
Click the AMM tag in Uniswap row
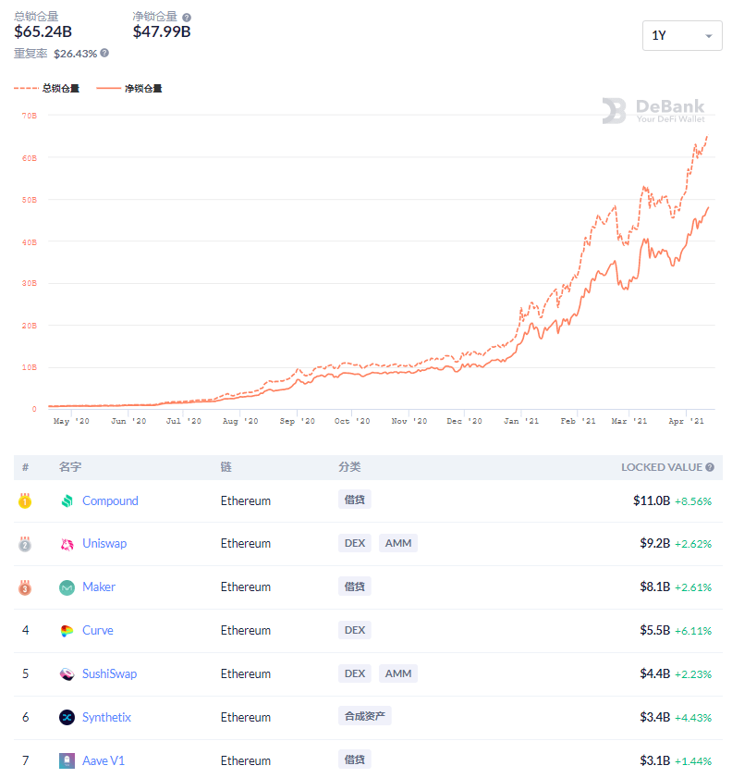[398, 543]
